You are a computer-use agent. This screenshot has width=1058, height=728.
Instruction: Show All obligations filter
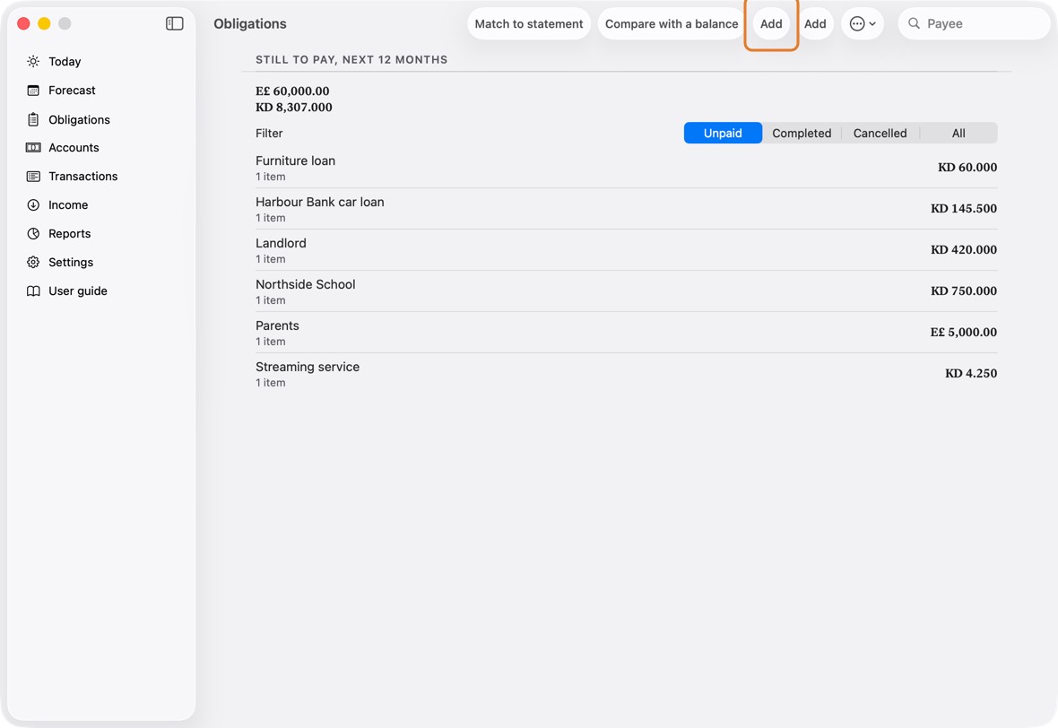click(958, 133)
